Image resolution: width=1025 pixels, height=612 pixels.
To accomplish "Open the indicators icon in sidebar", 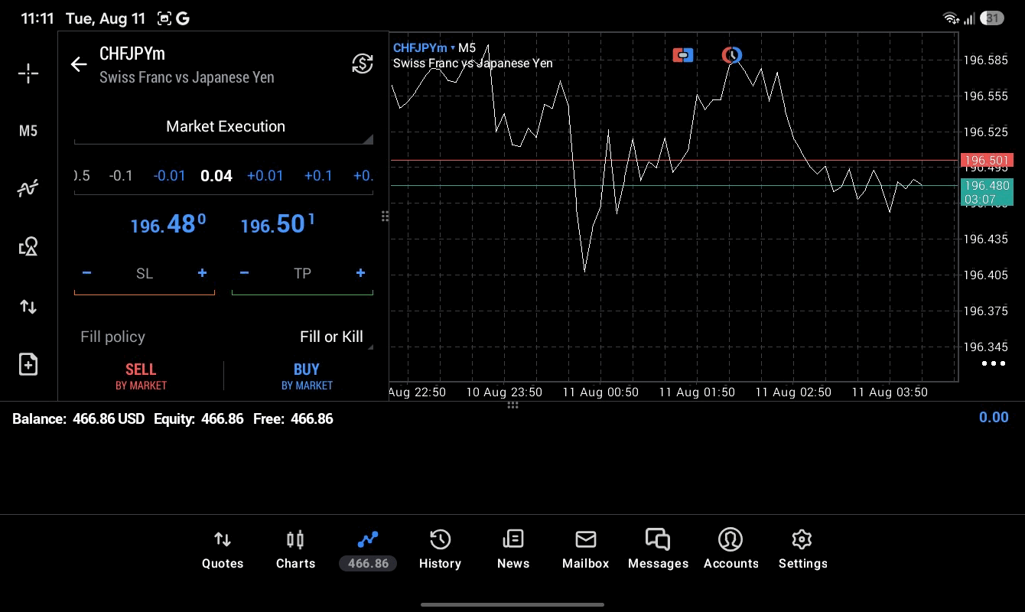I will pyautogui.click(x=28, y=188).
